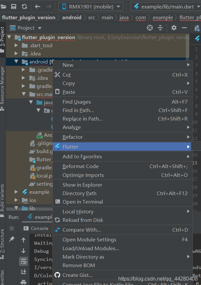The image size is (201, 285).
Task: Choose Open in Terminal
Action: point(122,202)
